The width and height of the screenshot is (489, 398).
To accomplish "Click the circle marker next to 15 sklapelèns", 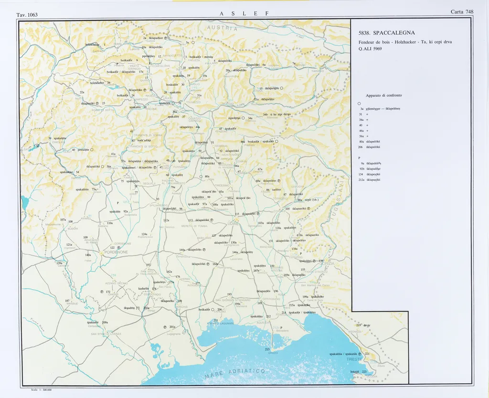I will (282, 88).
